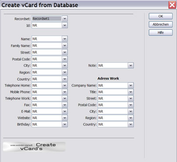This screenshot has width=177, height=162.
Task: Expand the Postal Code dropdown under Adress Work
Action: click(116, 105)
